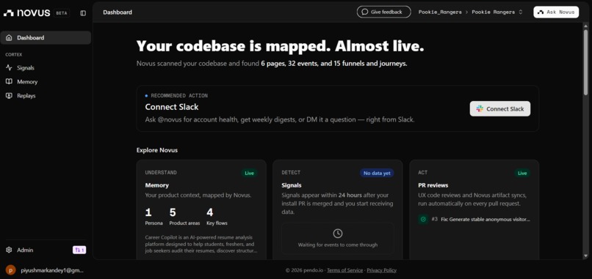Click the green check icon beside PR #3

[x=423, y=219]
